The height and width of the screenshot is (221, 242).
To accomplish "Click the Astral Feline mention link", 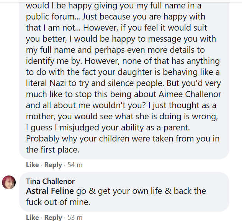I will pos(50,191).
